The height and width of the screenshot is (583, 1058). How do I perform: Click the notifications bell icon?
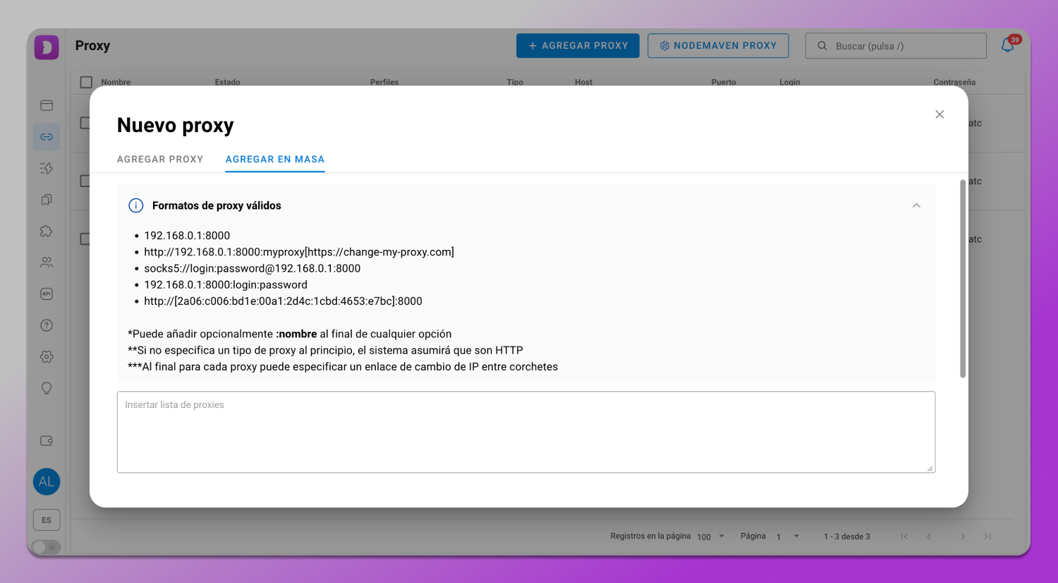1008,46
